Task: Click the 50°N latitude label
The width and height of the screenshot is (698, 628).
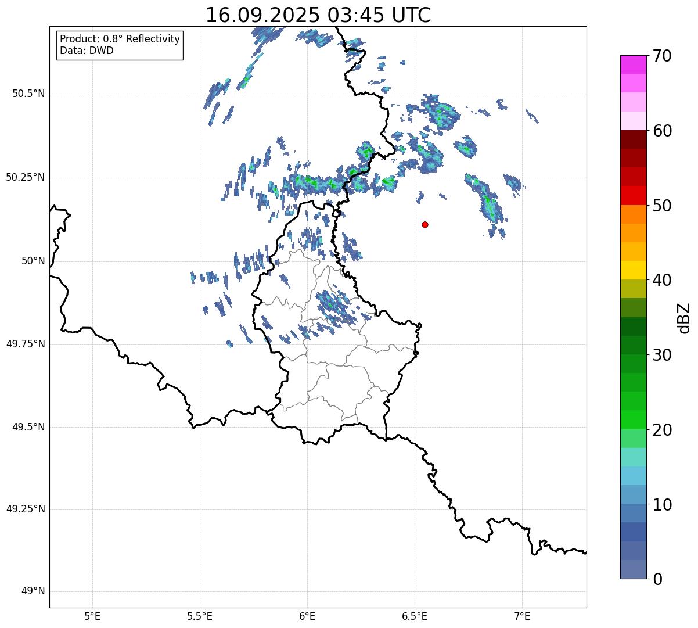Action: coord(33,261)
